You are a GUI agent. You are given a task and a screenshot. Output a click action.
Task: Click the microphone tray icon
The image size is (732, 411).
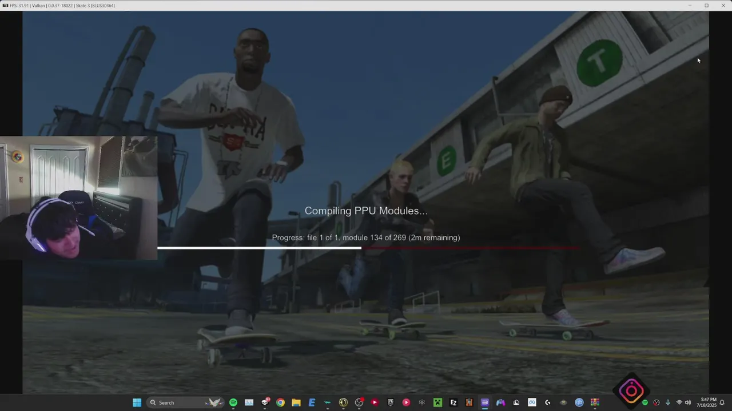[x=667, y=402]
